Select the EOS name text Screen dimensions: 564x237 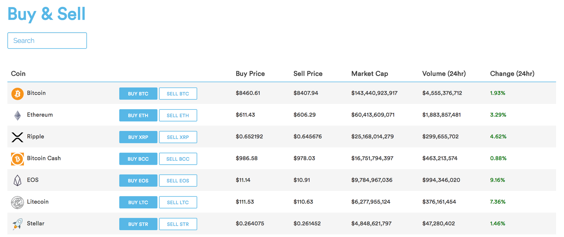tap(33, 180)
